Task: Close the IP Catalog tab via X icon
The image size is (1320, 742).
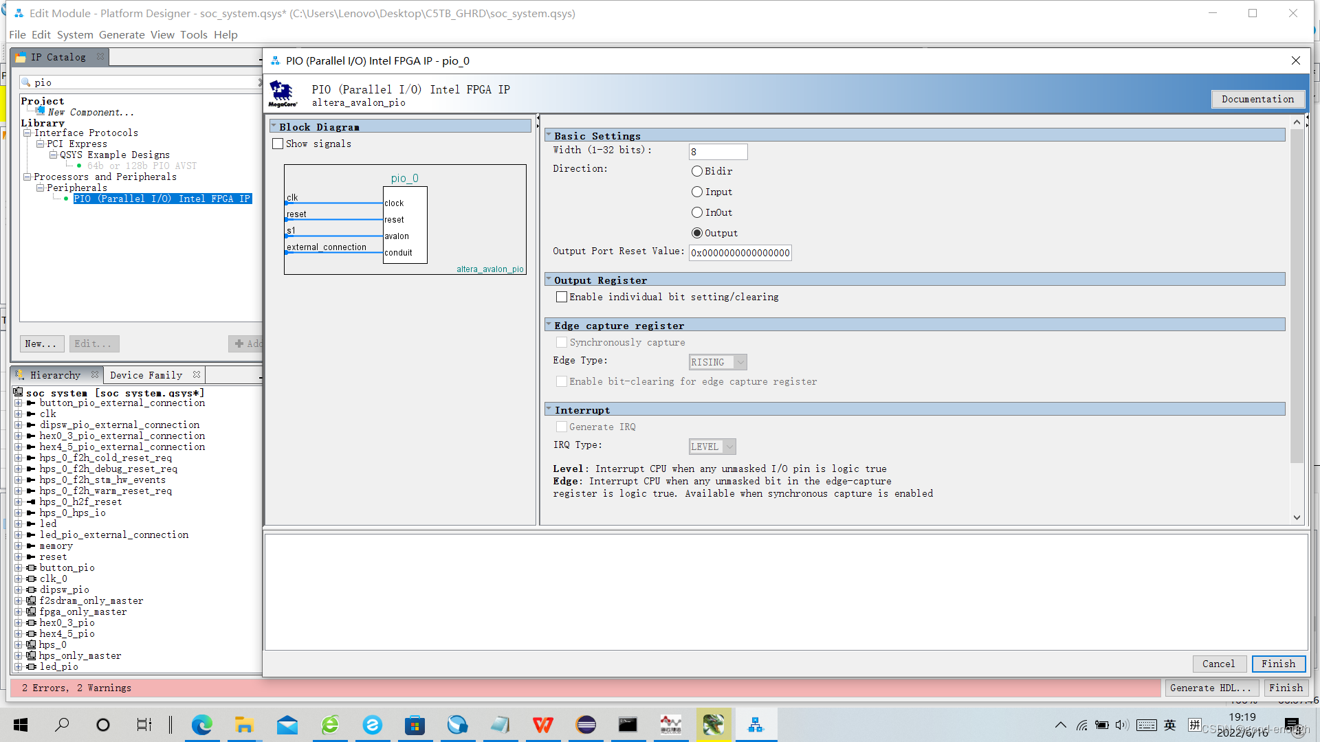Action: coord(100,57)
